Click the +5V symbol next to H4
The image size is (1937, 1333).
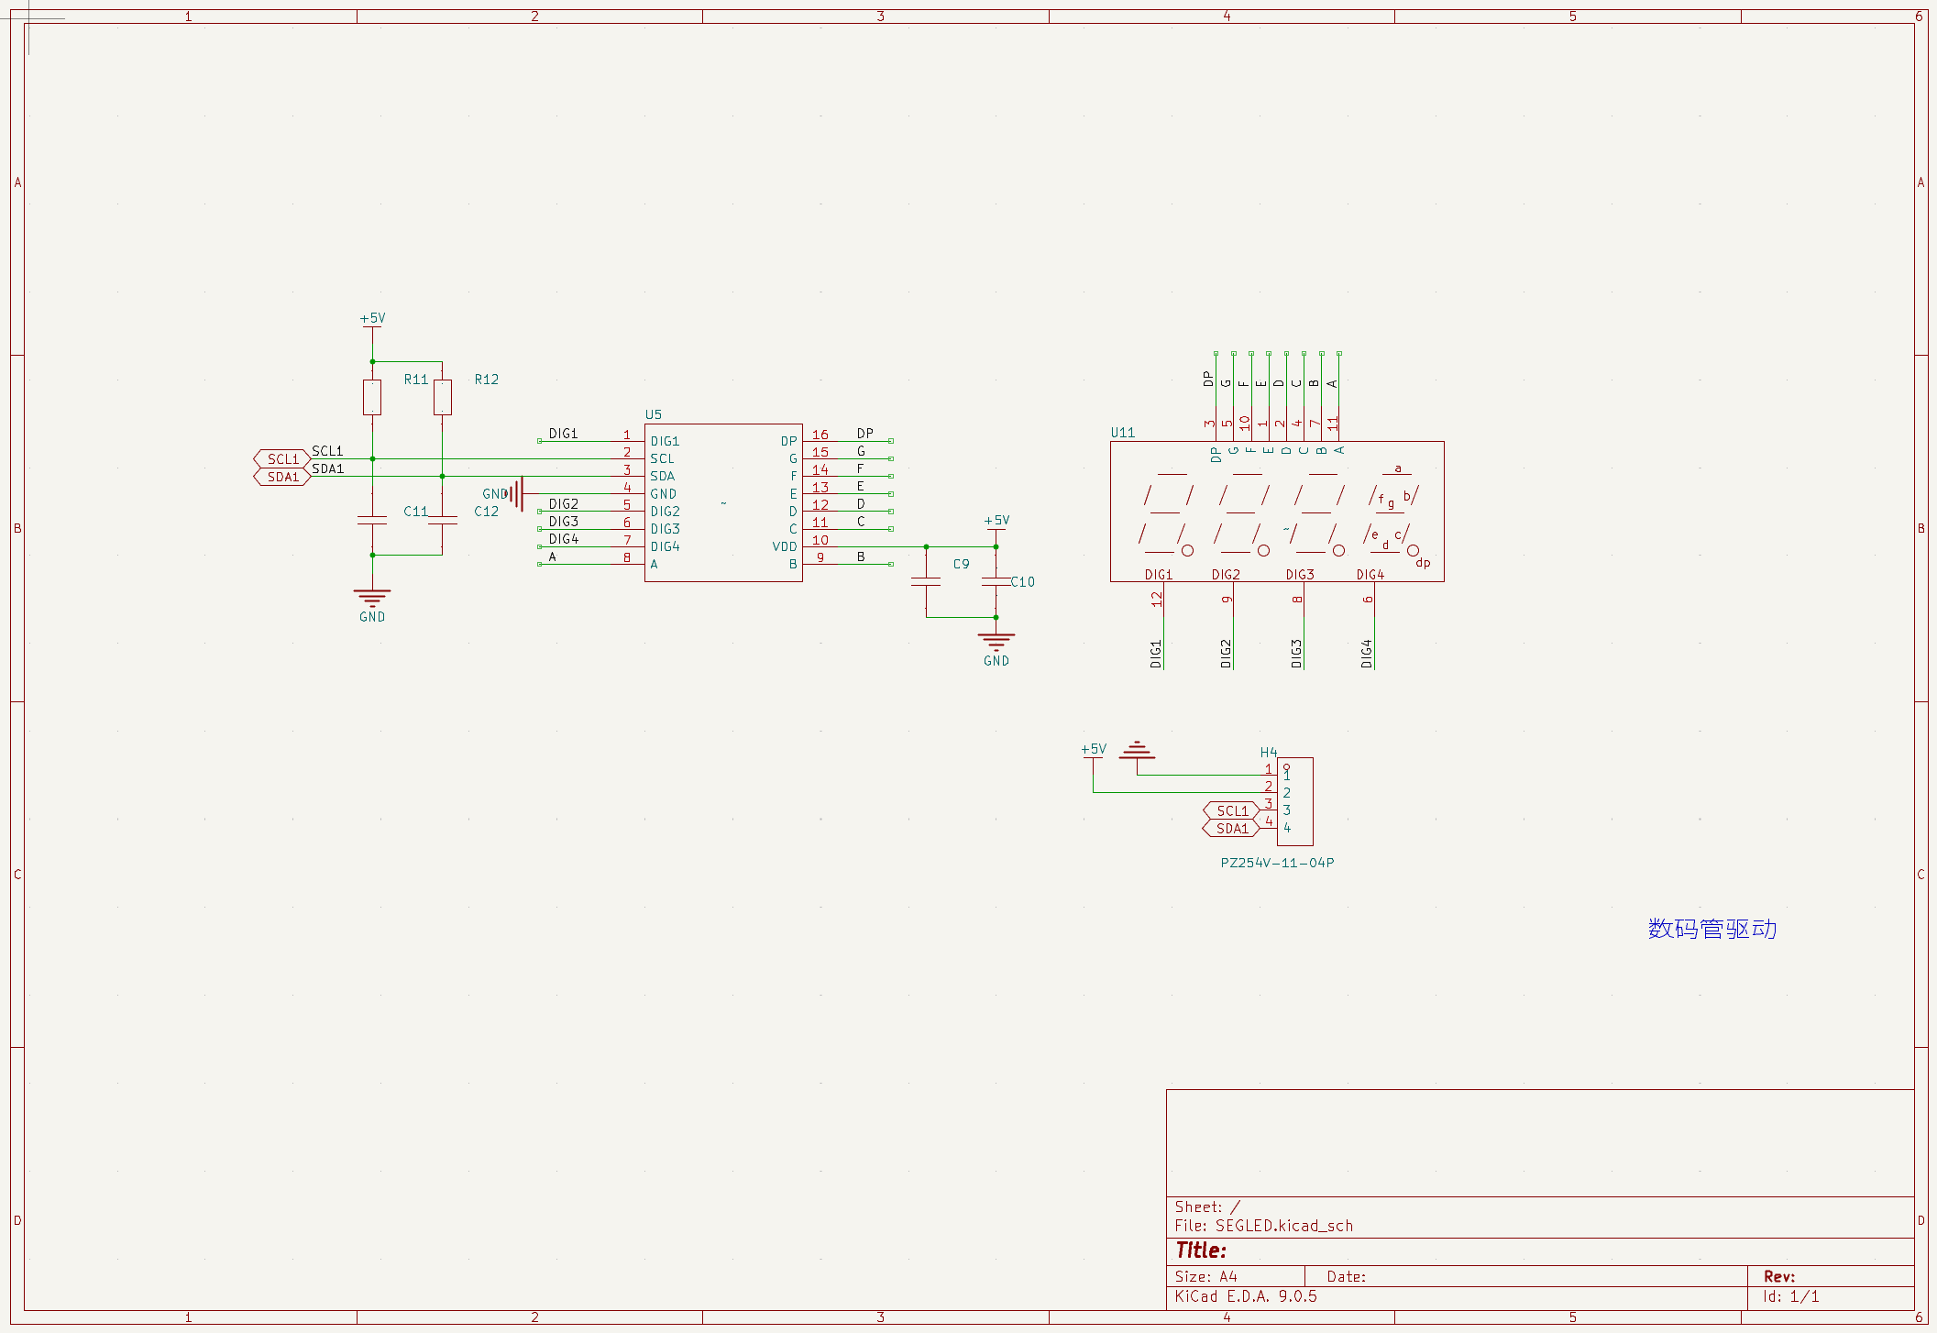coord(1094,751)
